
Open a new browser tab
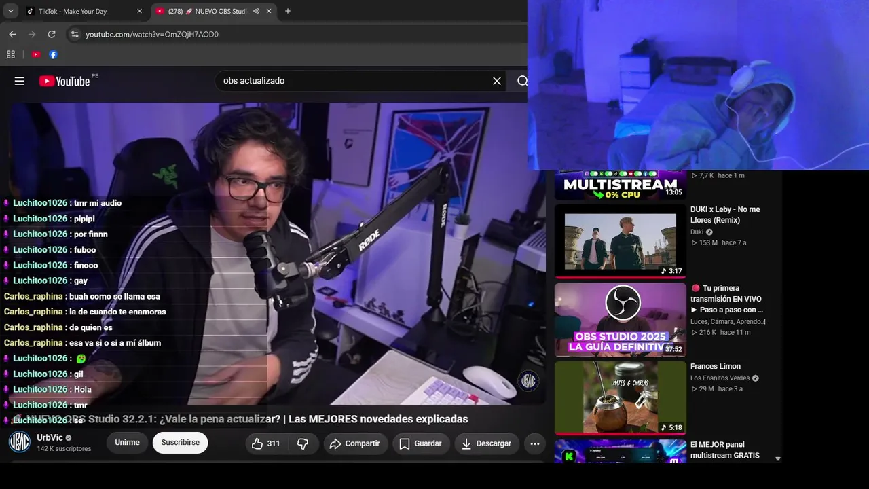[x=288, y=11]
